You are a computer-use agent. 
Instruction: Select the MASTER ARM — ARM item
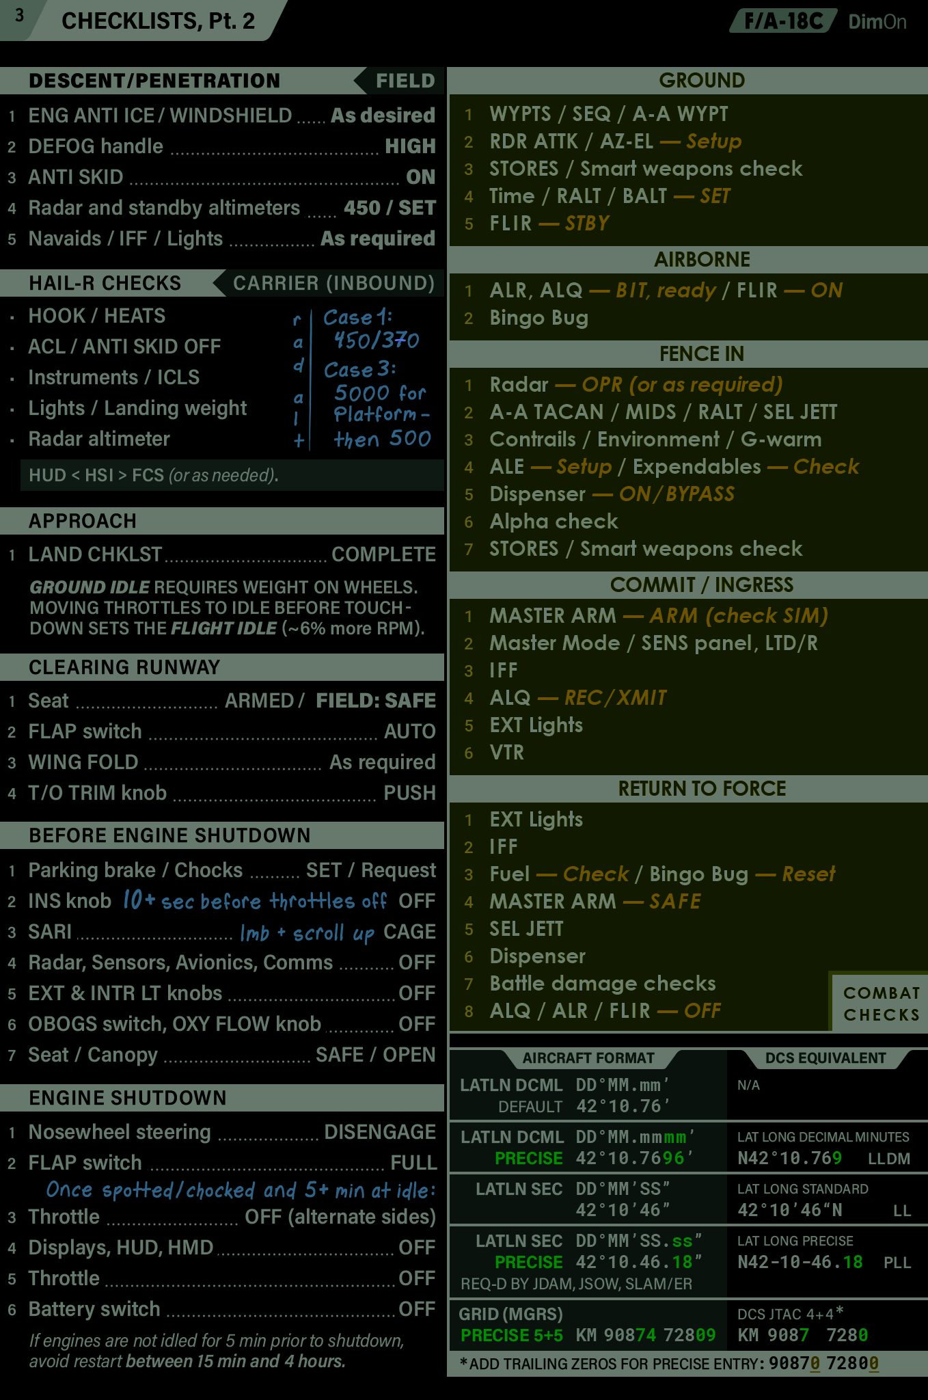(658, 615)
